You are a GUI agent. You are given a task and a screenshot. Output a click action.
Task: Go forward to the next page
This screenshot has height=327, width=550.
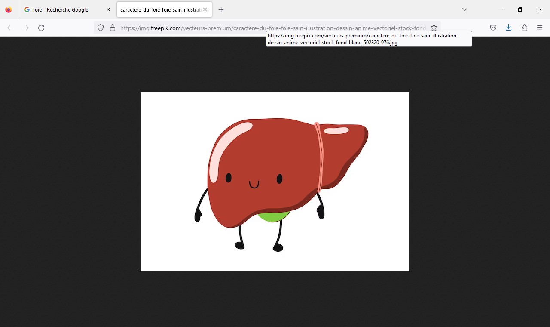coord(26,28)
